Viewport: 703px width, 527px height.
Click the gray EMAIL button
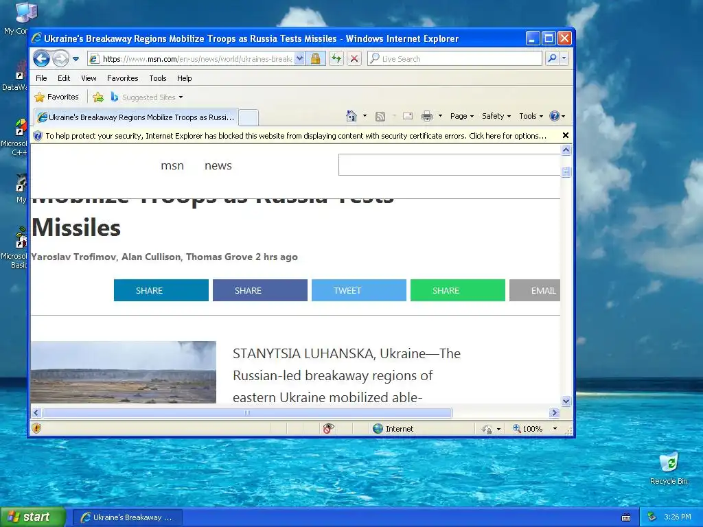point(535,290)
